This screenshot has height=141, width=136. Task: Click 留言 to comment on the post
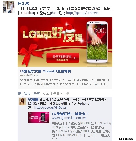tap(27, 94)
